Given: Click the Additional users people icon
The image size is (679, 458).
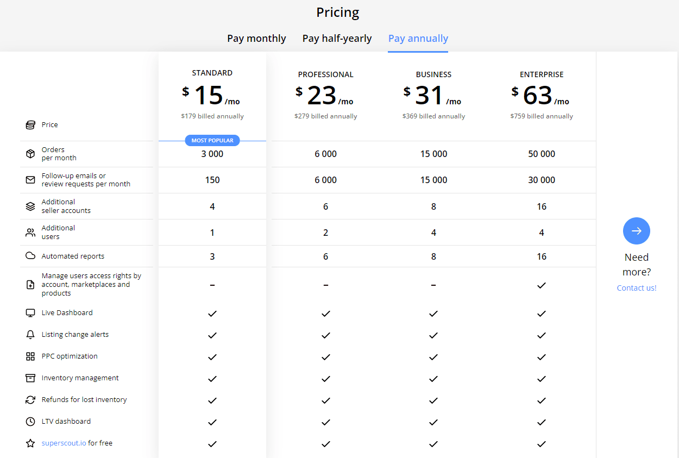Looking at the screenshot, I should click(x=30, y=233).
